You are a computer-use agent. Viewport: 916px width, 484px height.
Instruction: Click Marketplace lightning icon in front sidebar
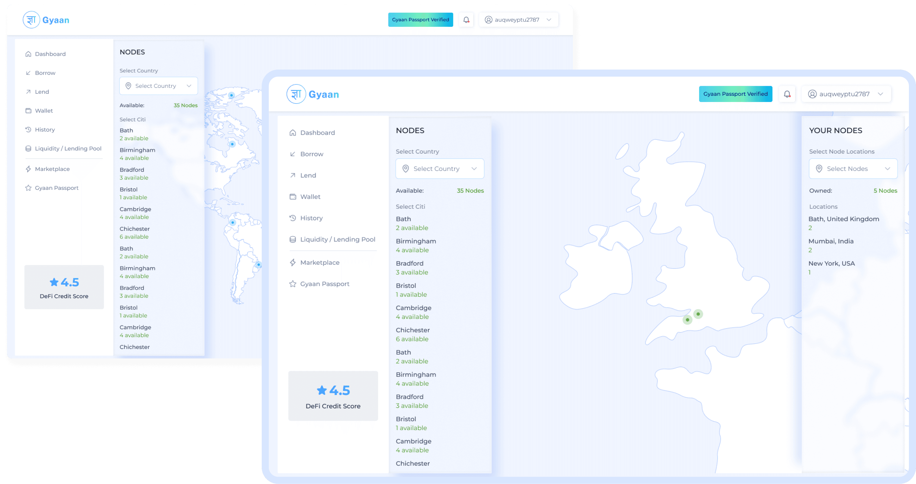click(x=293, y=262)
